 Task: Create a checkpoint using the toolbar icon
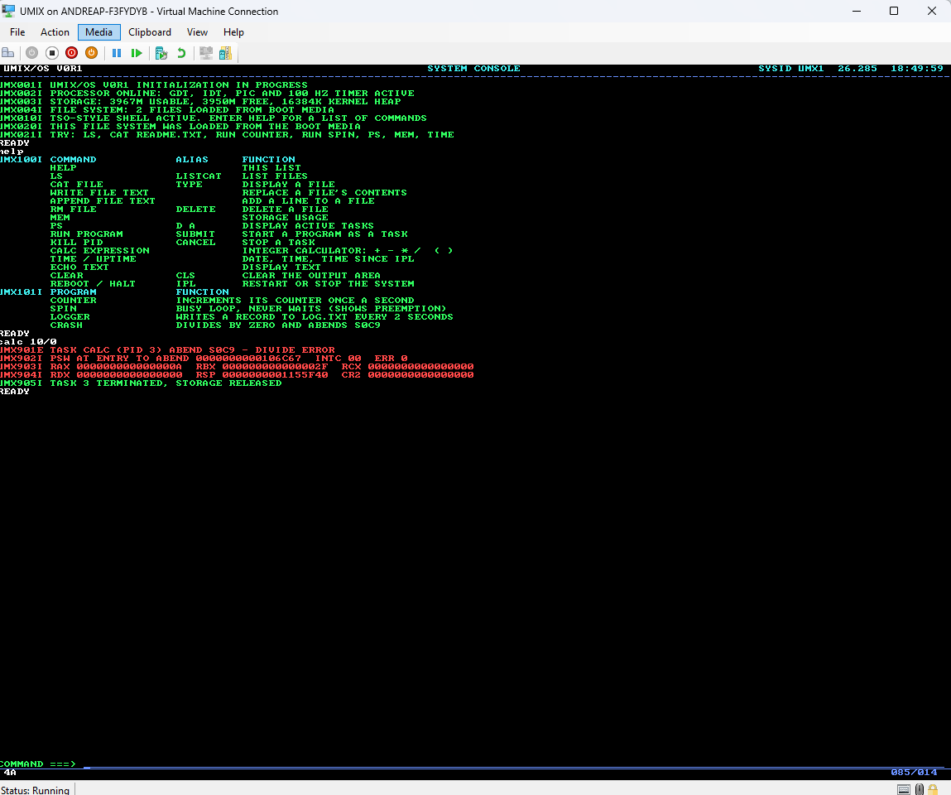click(161, 53)
